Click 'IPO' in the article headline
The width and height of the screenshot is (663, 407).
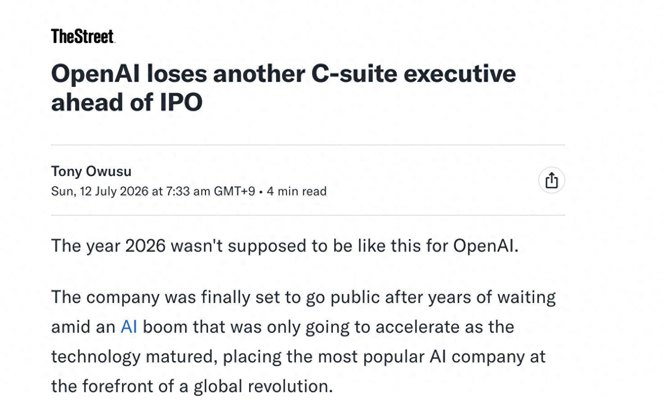click(x=181, y=102)
